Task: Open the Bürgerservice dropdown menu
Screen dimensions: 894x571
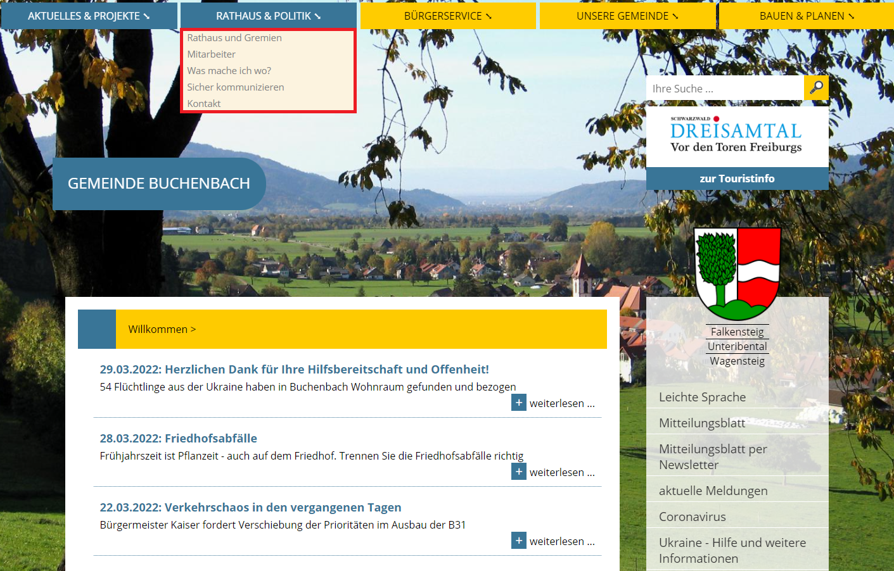Action: click(x=447, y=16)
